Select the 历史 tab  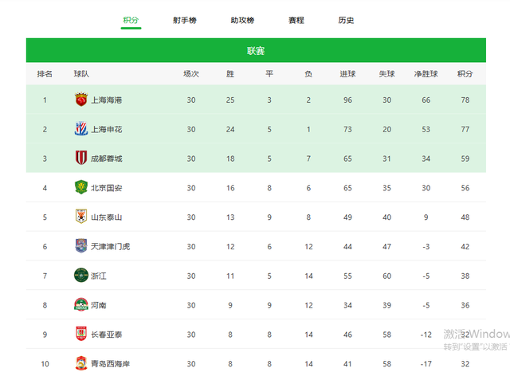pos(346,21)
